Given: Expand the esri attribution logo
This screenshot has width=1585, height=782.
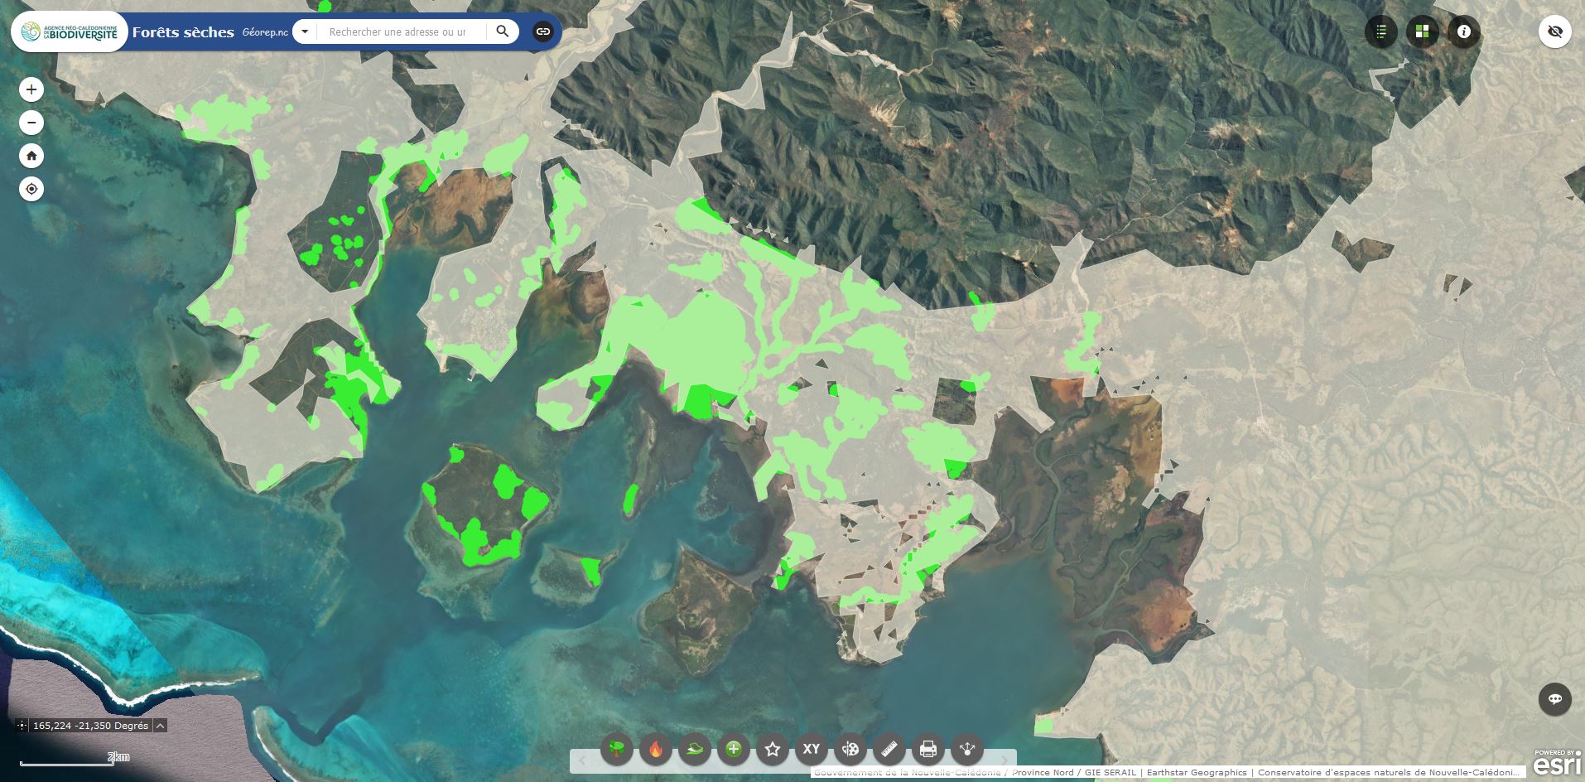Looking at the screenshot, I should 1558,763.
